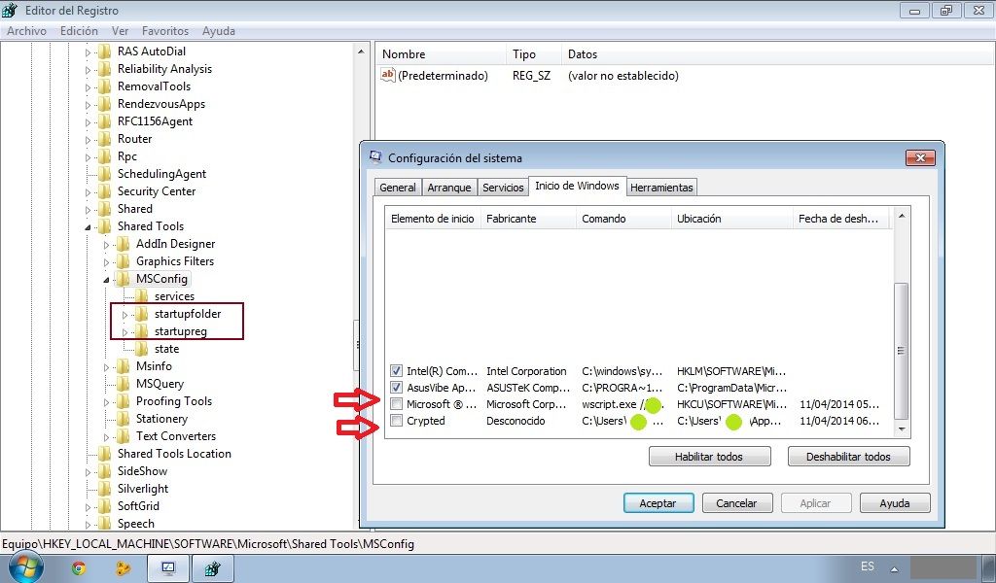Screen dimensions: 996x583
Task: Uncheck the AsusVibe Ap... startup item
Action: click(x=397, y=387)
